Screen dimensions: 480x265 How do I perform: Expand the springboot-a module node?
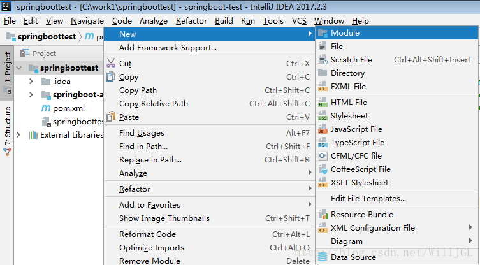[31, 94]
